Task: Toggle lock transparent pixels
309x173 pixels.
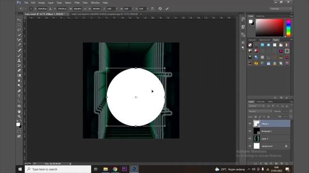Action: click(x=255, y=117)
